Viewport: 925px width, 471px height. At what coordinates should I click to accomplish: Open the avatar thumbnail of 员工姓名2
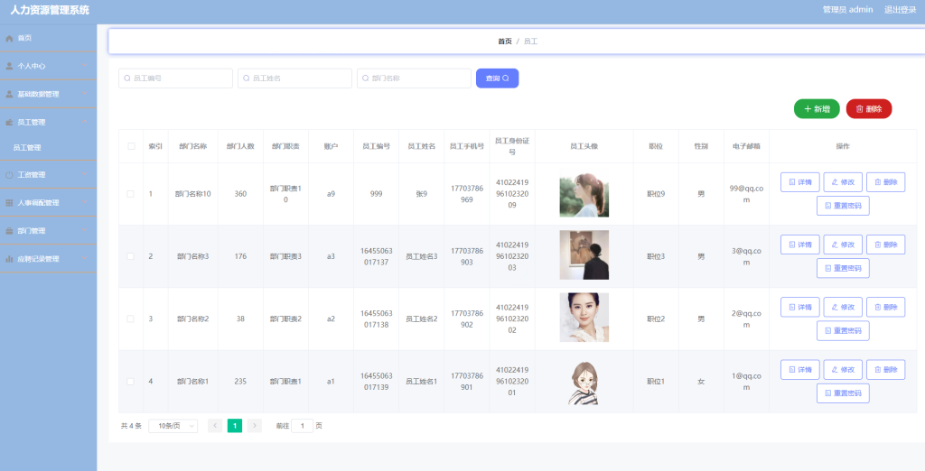point(584,318)
